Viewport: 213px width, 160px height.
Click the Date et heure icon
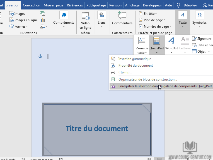pos(194,45)
